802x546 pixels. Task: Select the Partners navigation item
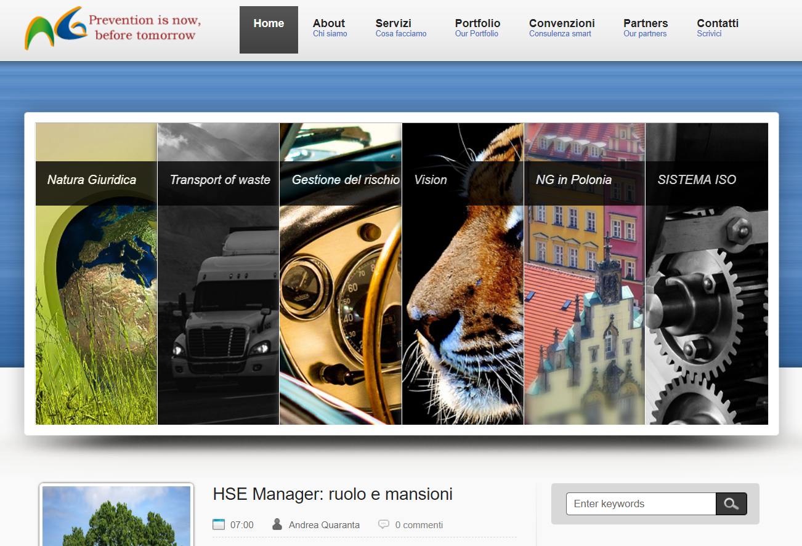click(x=645, y=28)
